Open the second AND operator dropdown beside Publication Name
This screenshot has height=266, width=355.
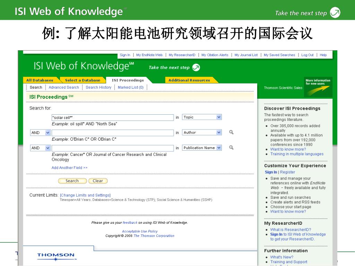47,148
